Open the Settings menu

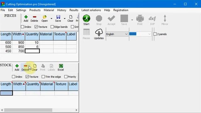21,10
